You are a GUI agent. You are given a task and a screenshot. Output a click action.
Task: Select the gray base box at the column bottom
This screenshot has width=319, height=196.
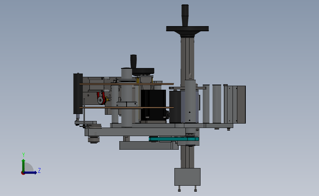point(187,177)
